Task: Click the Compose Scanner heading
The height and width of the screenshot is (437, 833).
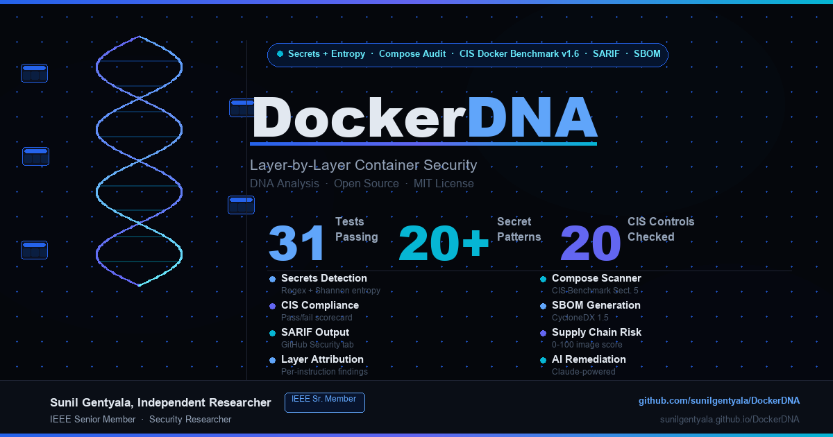Action: point(596,278)
